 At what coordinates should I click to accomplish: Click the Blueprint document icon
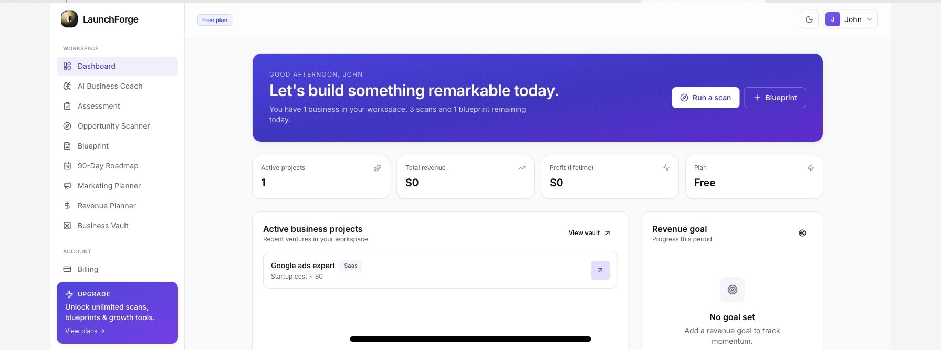coord(67,146)
